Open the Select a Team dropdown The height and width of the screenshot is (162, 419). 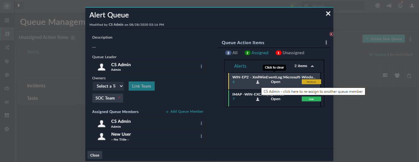point(108,86)
